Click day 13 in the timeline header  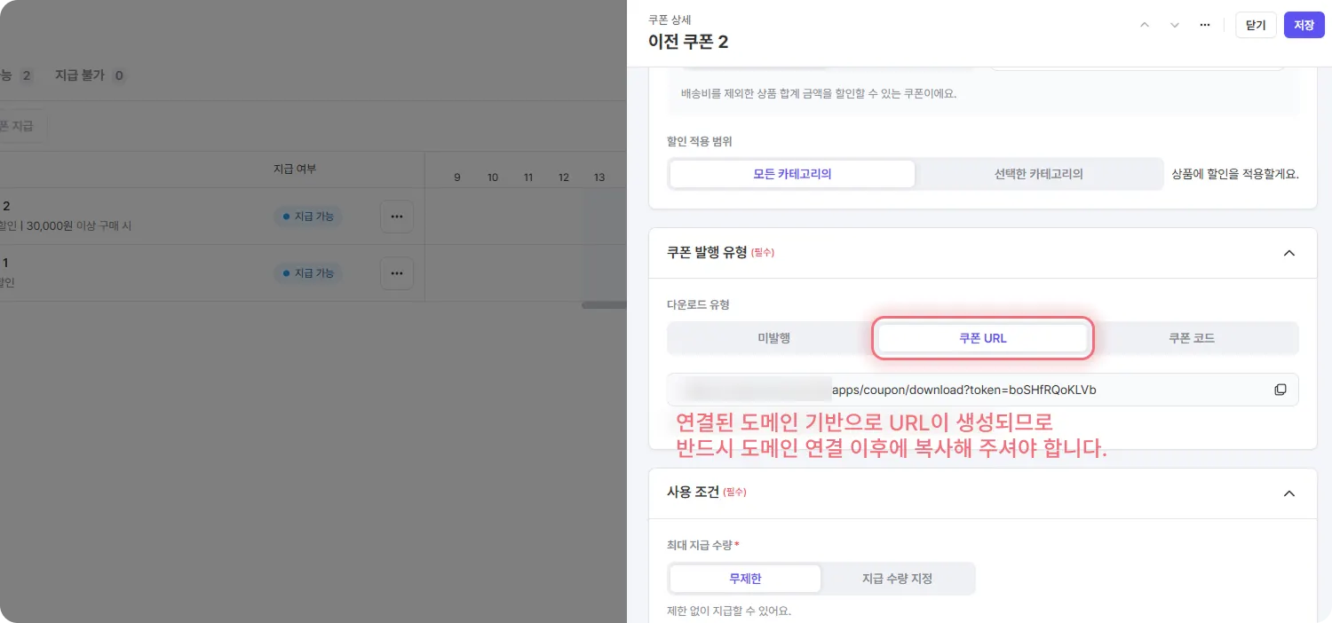pyautogui.click(x=599, y=177)
